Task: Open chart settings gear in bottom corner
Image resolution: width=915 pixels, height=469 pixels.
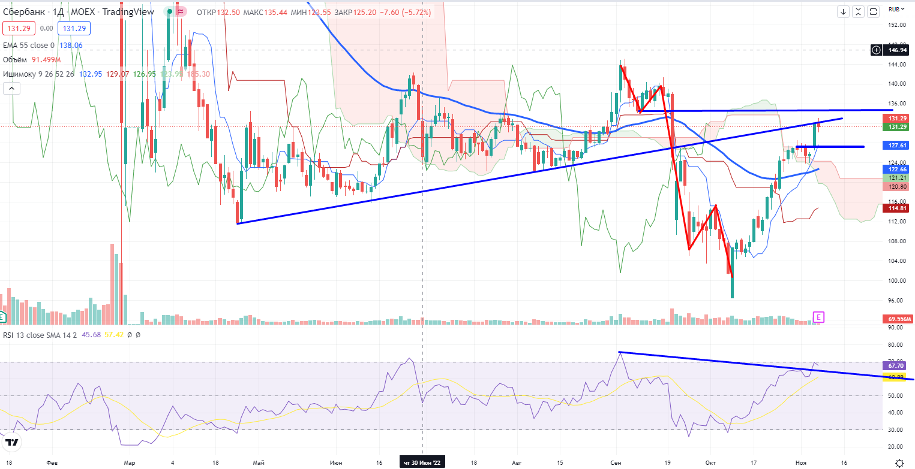Action: [899, 461]
